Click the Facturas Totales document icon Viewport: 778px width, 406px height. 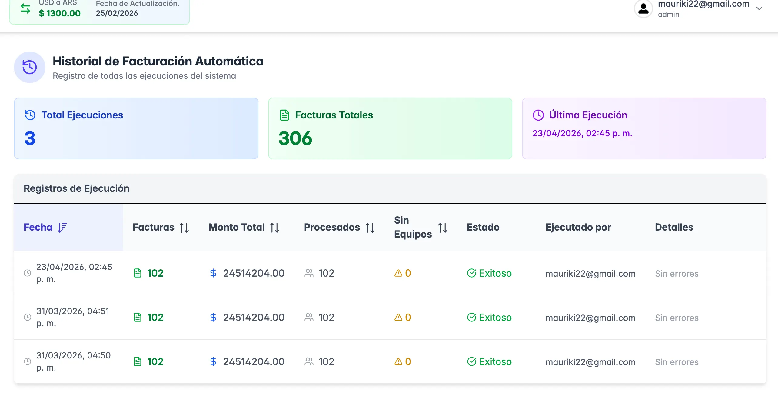tap(284, 115)
